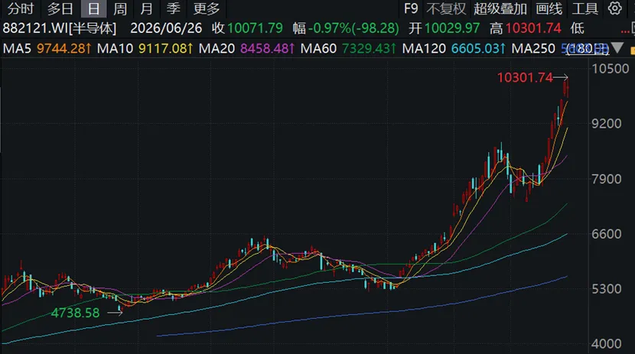The image size is (635, 354).
Task: Click the 4000 price axis label
Action: pos(606,344)
